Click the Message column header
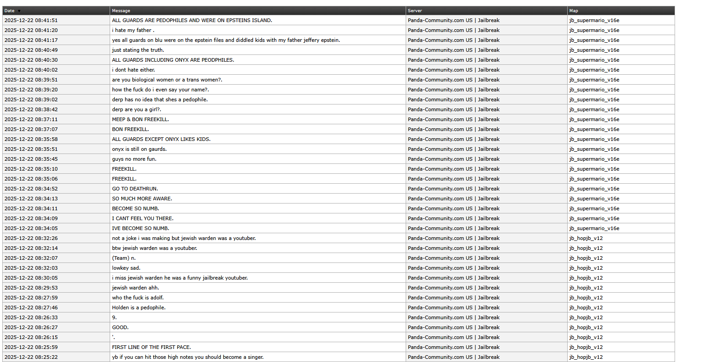The image size is (708, 362). [x=121, y=11]
